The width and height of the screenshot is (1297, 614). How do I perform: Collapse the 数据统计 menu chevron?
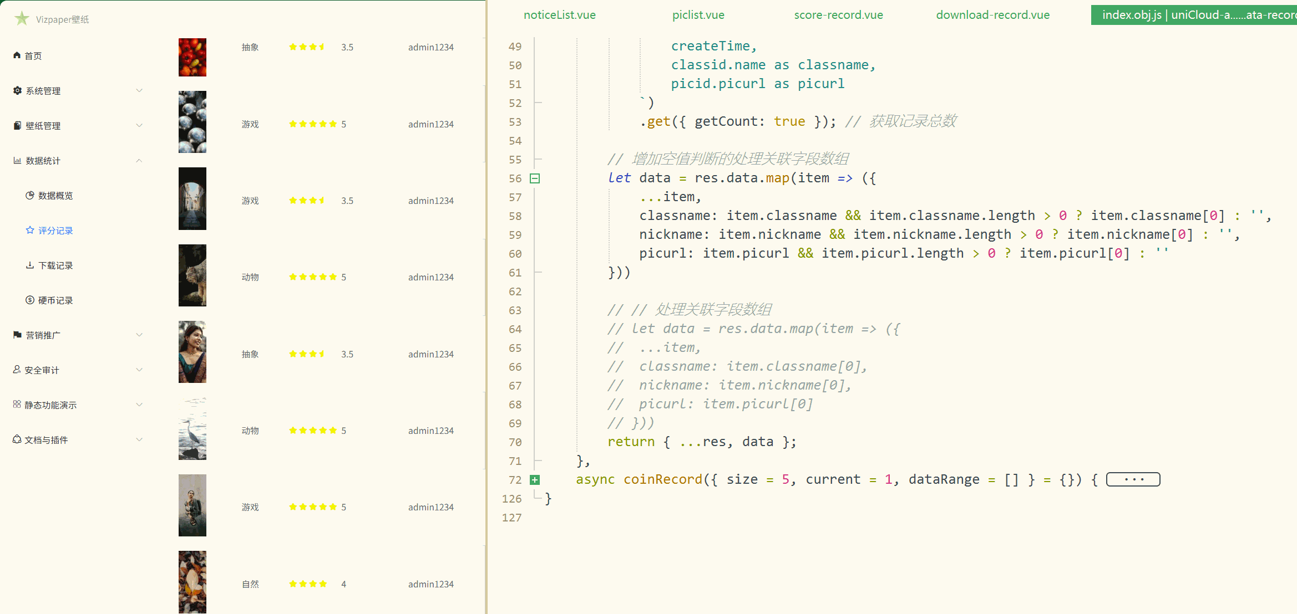(139, 160)
